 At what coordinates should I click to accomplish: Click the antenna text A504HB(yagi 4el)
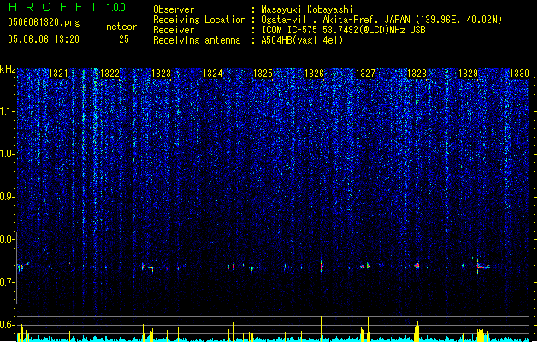coord(302,40)
